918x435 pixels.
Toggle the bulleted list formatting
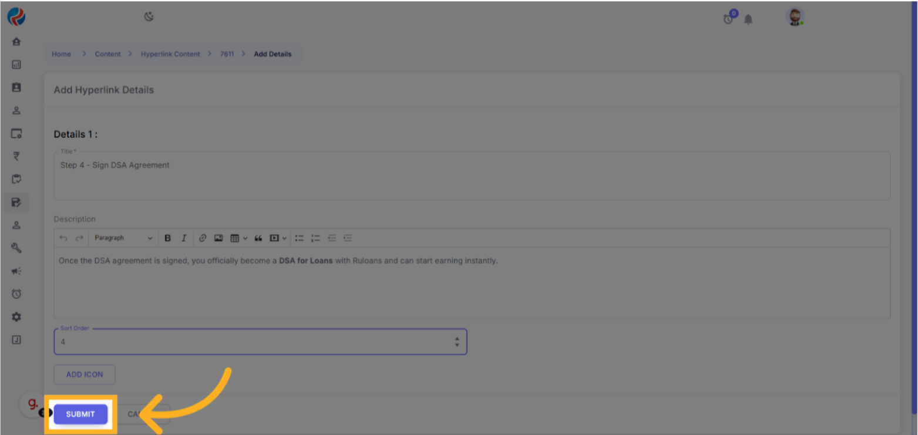tap(300, 238)
